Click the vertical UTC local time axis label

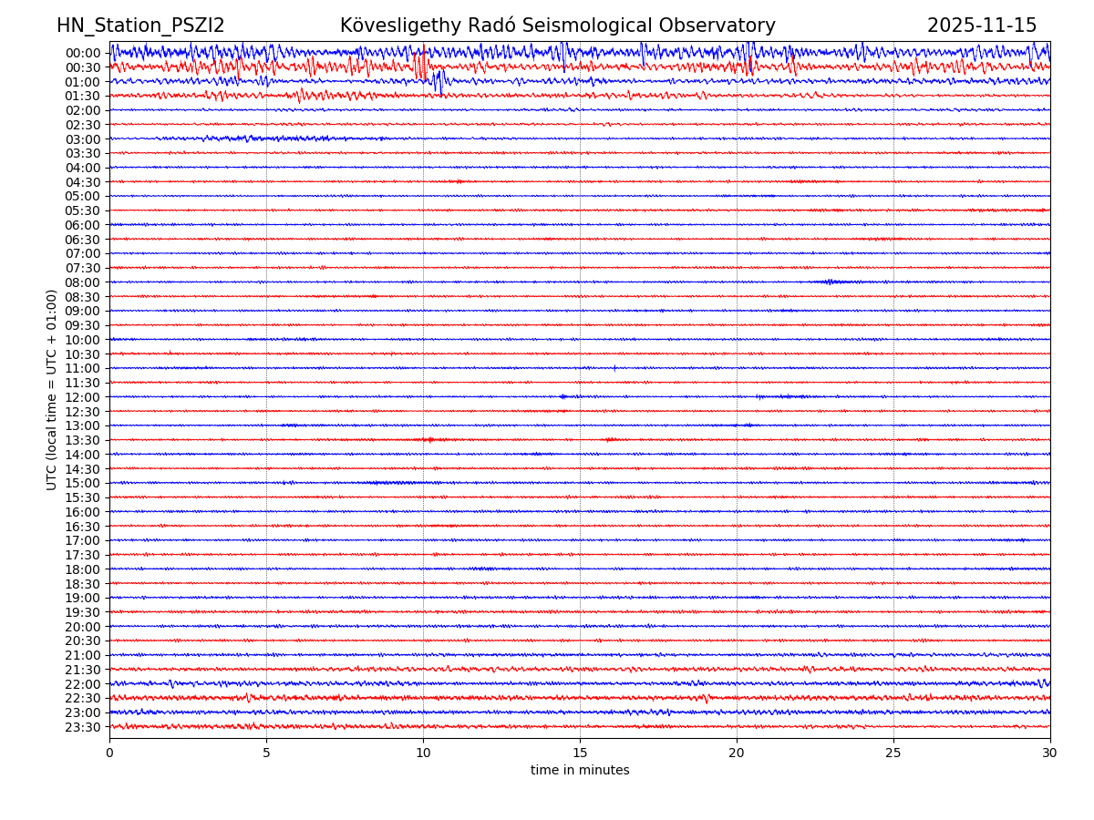(x=52, y=389)
